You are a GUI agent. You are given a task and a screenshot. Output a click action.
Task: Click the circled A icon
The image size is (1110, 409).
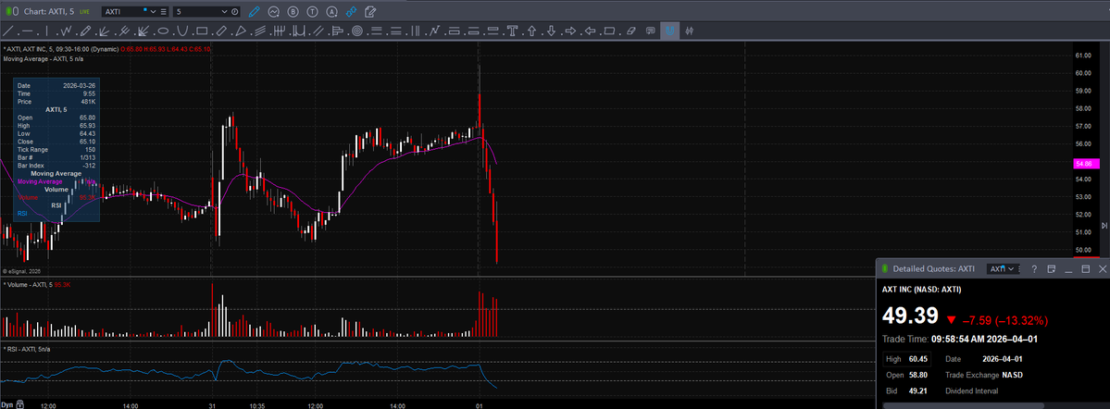[x=331, y=11]
